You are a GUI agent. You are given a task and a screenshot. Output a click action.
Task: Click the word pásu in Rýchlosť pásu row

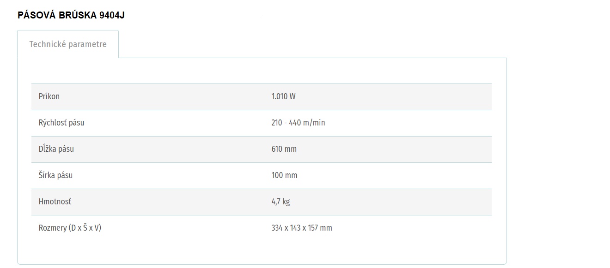76,123
